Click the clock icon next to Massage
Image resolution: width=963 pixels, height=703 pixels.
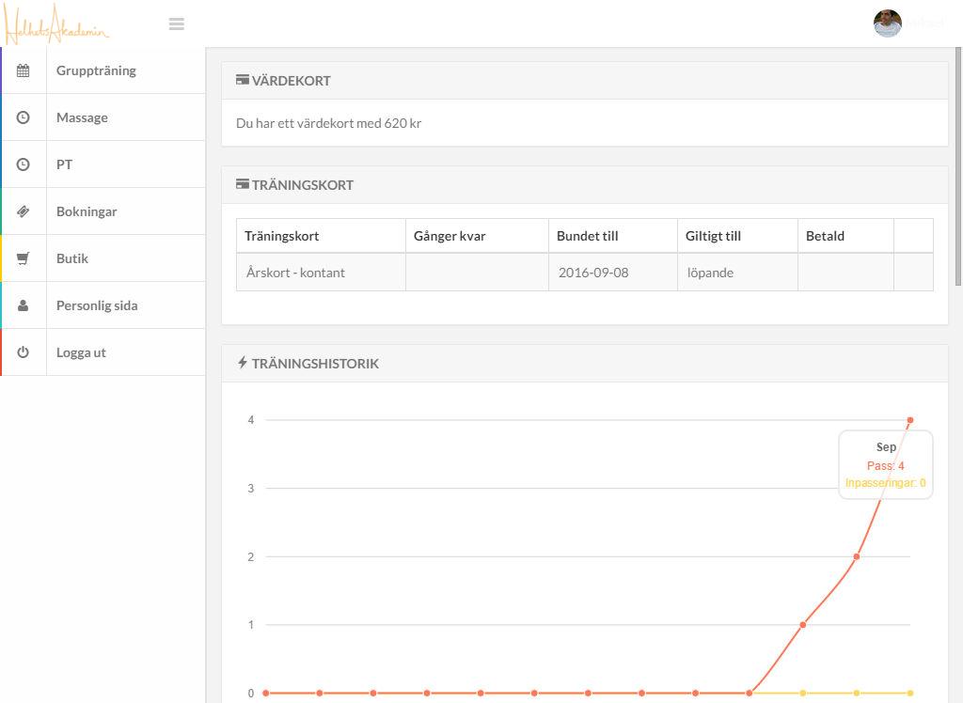pos(24,117)
